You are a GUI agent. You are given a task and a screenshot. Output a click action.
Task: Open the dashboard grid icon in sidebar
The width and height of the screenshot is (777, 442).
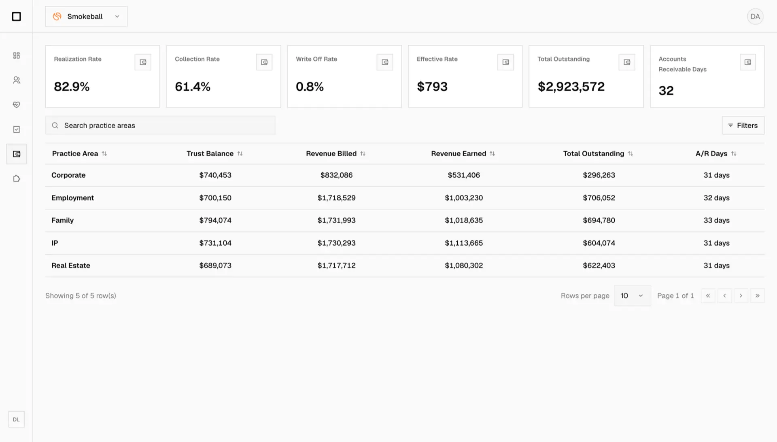(x=16, y=55)
